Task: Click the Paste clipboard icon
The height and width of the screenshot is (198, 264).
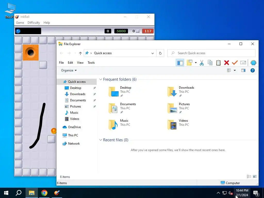Action: (x=218, y=63)
